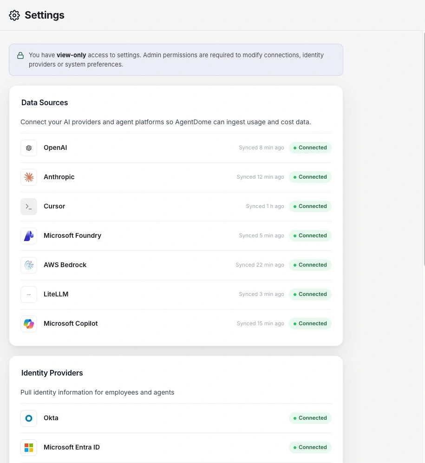The image size is (425, 463).
Task: Select the Cursor data source name
Action: coord(54,206)
